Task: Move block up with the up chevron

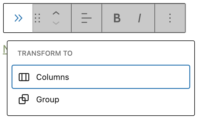Action: [56, 13]
